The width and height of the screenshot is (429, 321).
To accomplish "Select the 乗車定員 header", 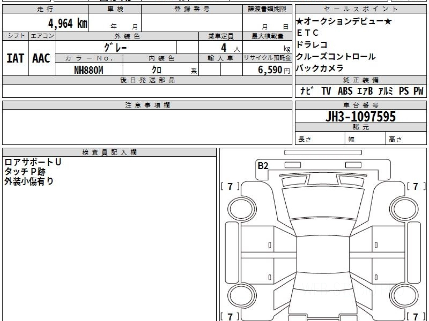I will click(x=221, y=36).
